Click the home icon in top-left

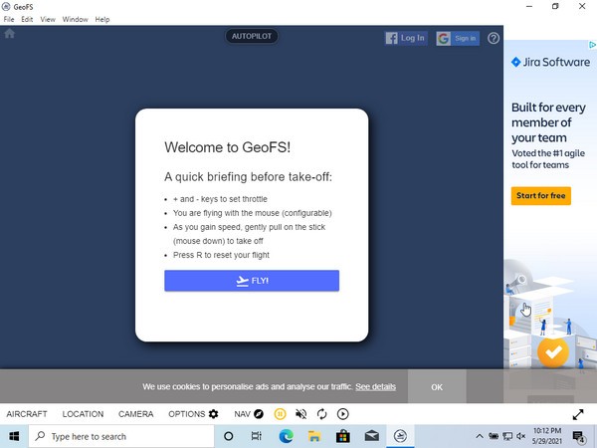pos(10,34)
